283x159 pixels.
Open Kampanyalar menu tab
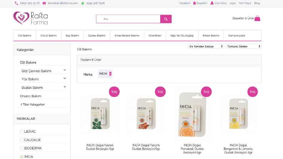tap(237, 36)
